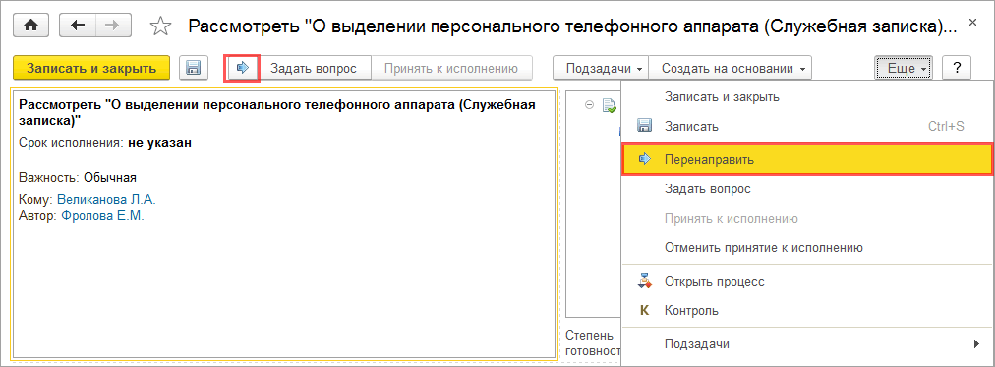Viewport: 995px width, 367px height.
Task: Click the bold task title in the description
Action: tap(278, 112)
